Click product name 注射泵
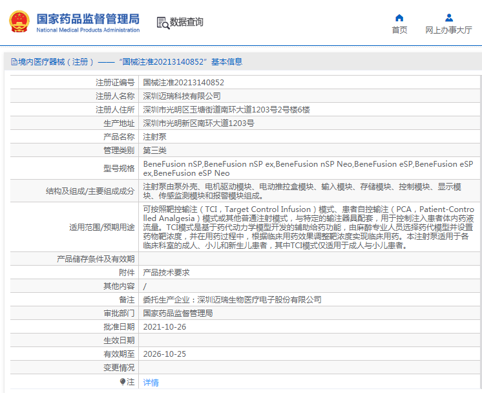The image size is (482, 393). [x=154, y=136]
